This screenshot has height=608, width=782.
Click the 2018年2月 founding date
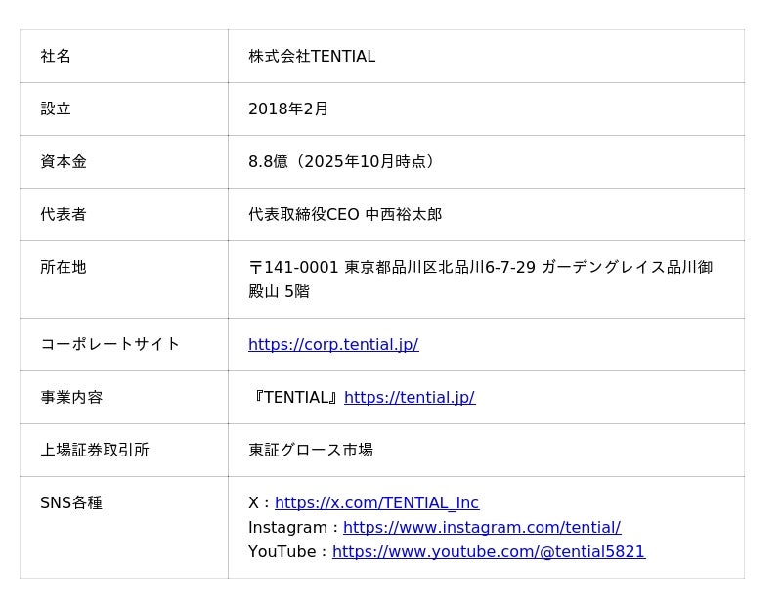288,109
